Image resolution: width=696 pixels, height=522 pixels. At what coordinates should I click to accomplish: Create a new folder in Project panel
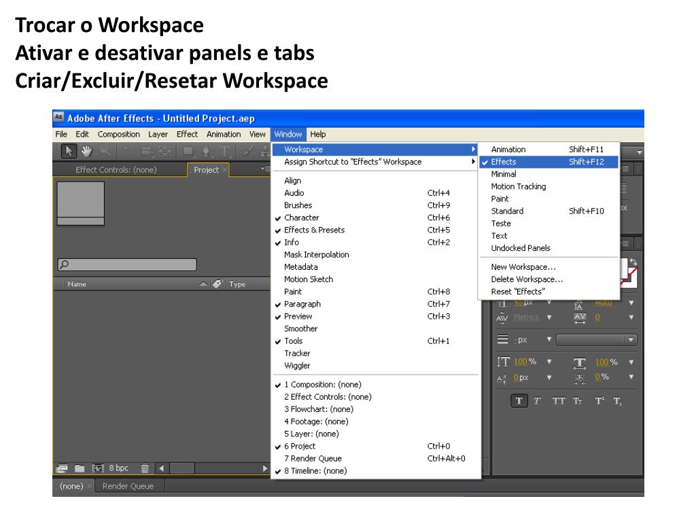pos(80,468)
